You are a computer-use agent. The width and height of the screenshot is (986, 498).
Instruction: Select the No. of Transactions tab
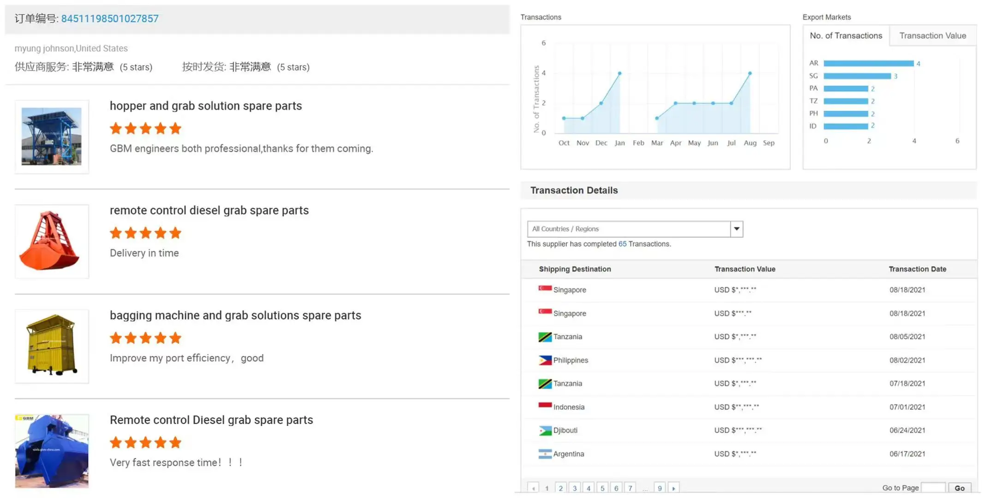point(846,36)
